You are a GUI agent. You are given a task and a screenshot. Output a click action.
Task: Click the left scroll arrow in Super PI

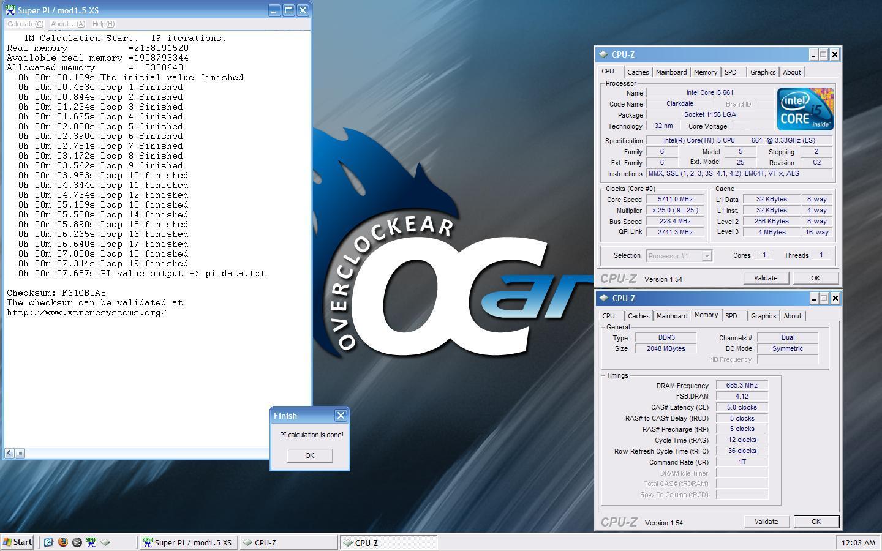(9, 453)
